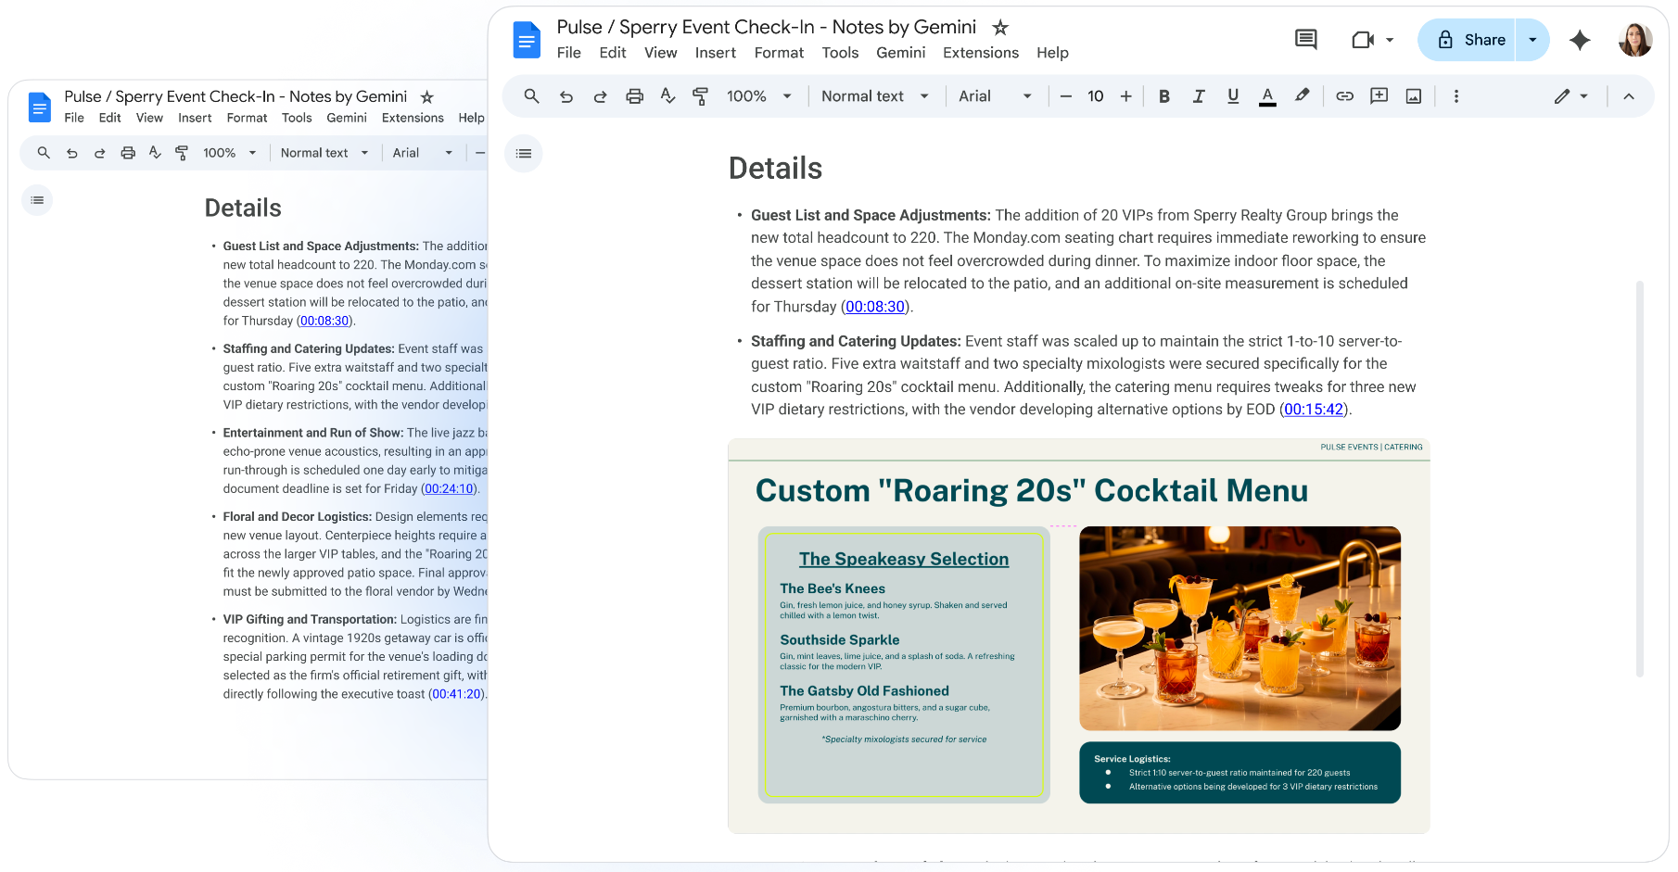Insert link using toolbar icon

tap(1344, 96)
